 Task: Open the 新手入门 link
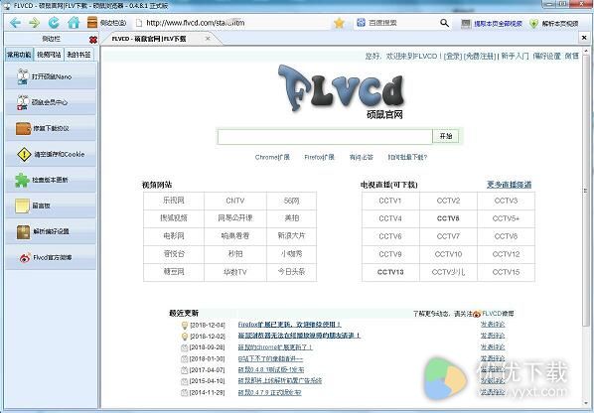click(515, 56)
